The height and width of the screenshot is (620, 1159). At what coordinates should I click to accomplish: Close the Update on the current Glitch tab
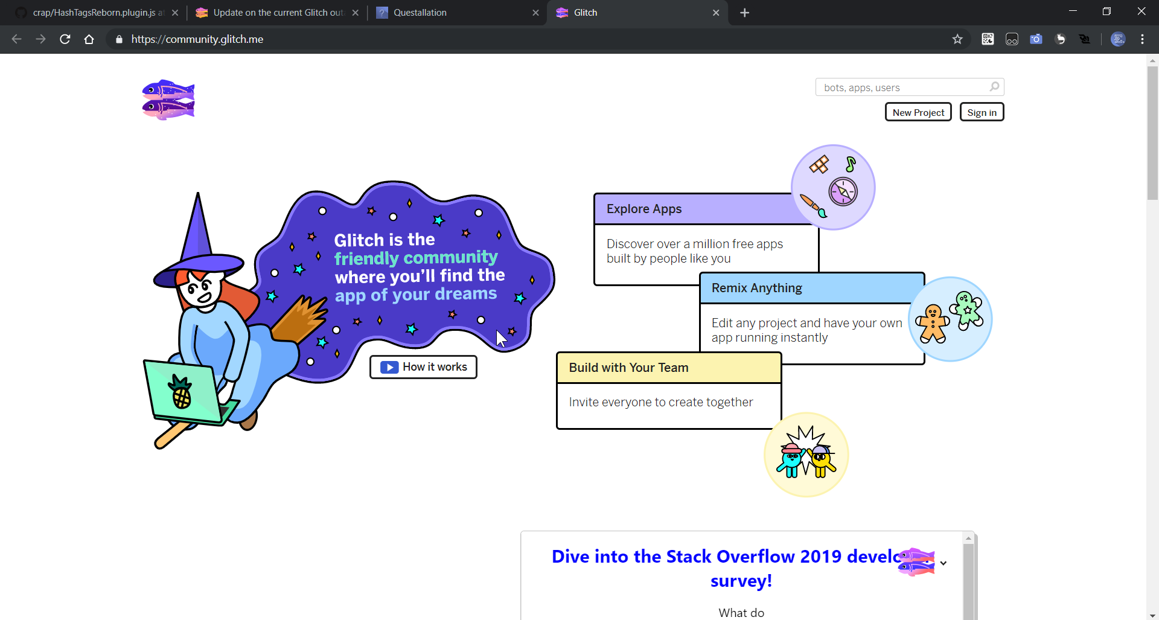(356, 13)
